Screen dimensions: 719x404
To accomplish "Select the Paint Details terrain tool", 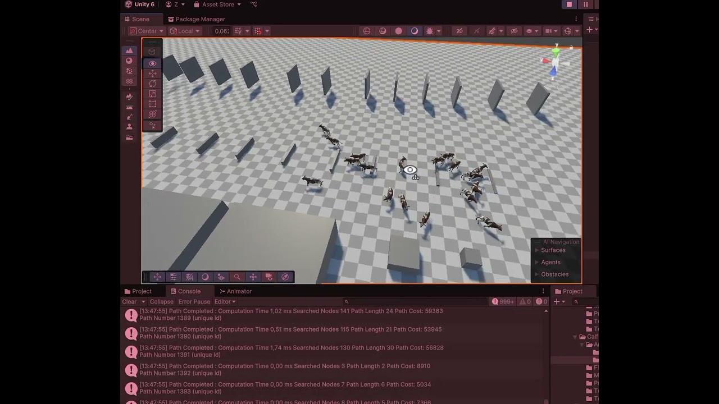I will [x=129, y=71].
